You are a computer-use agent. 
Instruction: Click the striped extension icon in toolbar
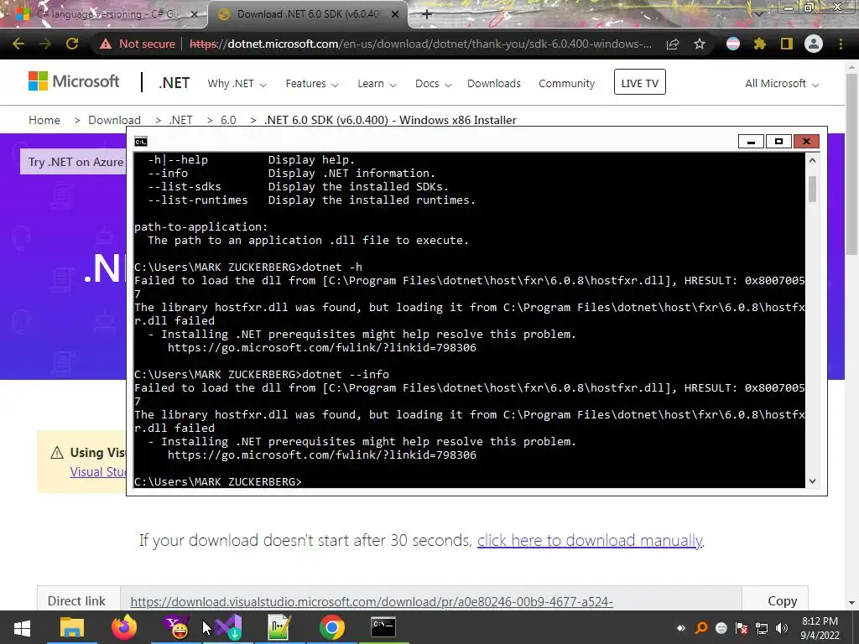coord(733,44)
